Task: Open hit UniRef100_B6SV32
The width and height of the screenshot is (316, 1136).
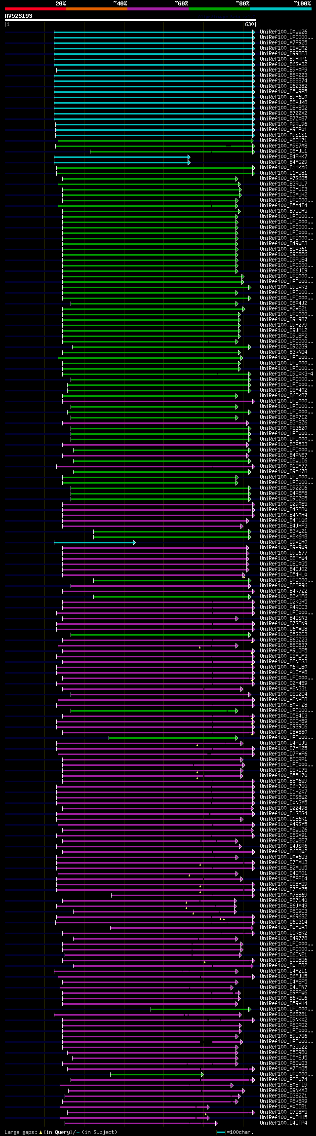Action: pos(283,65)
